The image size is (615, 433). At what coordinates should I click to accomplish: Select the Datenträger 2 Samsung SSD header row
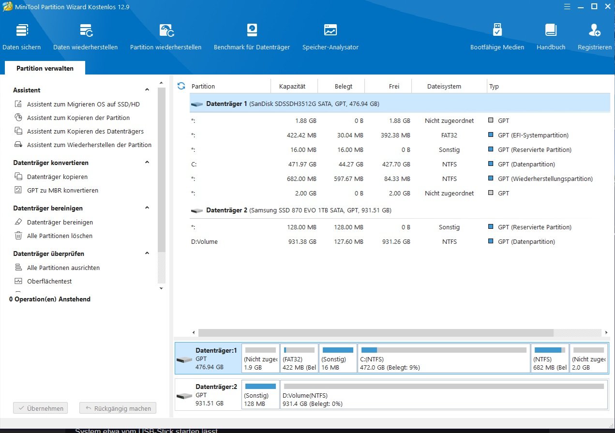[400, 210]
